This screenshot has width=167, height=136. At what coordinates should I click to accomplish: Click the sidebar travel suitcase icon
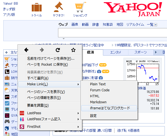(x=7, y=78)
